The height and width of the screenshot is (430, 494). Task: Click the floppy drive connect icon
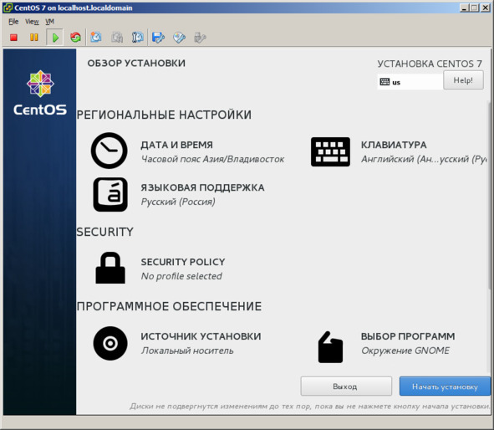coord(158,38)
